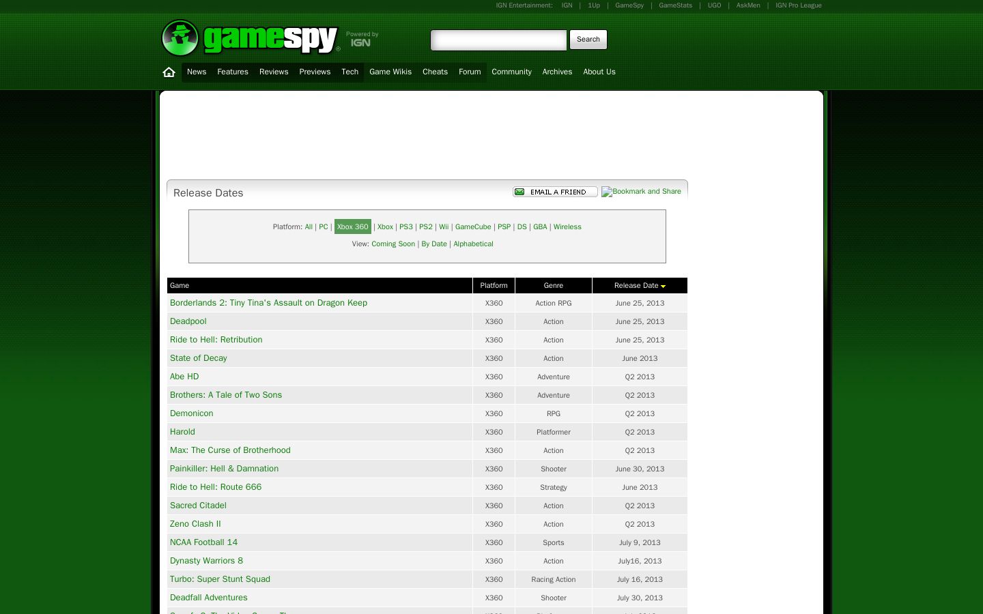
Task: Open the News menu
Action: (197, 72)
